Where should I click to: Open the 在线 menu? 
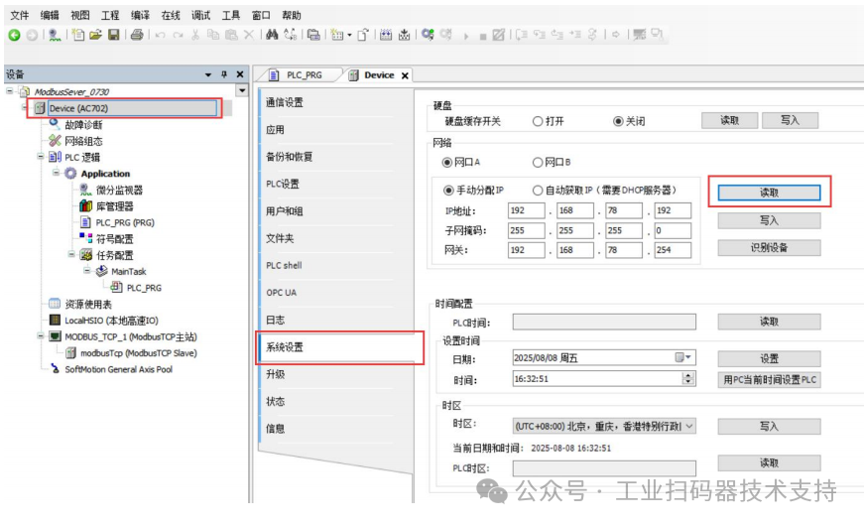(171, 16)
